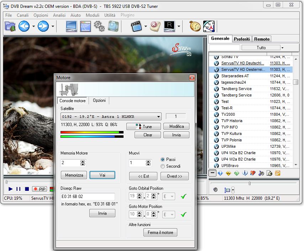Screen dimensions: 304x251
Task: Click the black R monitor icon
Action: [169, 26]
